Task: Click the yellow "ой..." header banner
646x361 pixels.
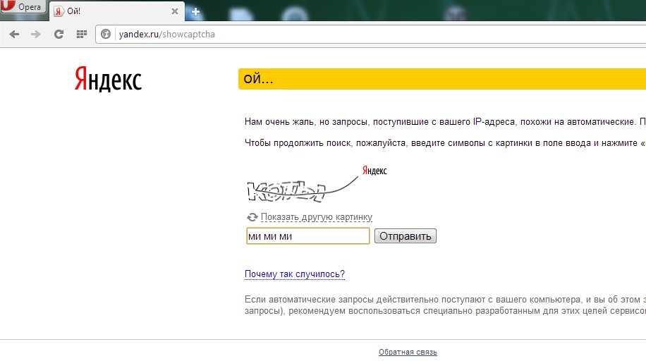Action: (x=442, y=79)
